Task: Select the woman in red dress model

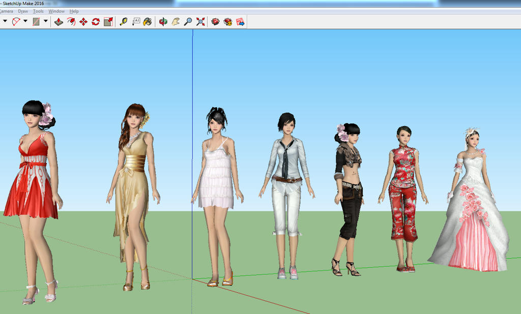Action: [33, 202]
